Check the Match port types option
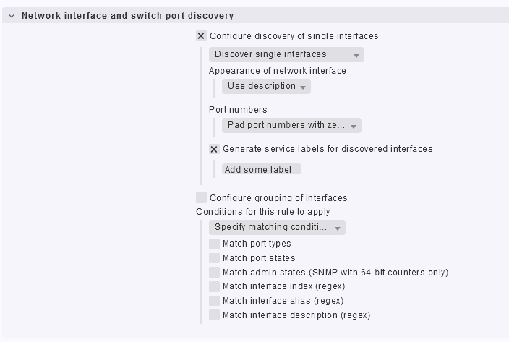The height and width of the screenshot is (342, 509). point(214,244)
